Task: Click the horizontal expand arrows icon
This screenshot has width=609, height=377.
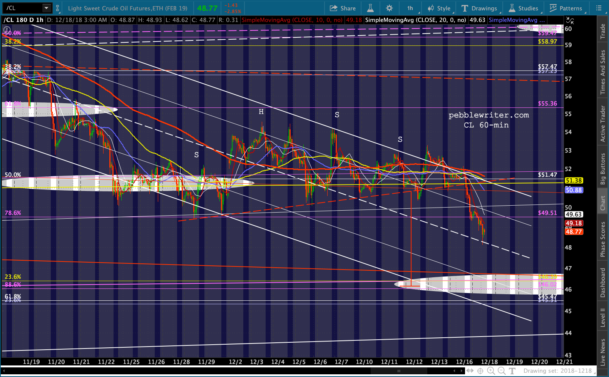Action: [x=470, y=371]
